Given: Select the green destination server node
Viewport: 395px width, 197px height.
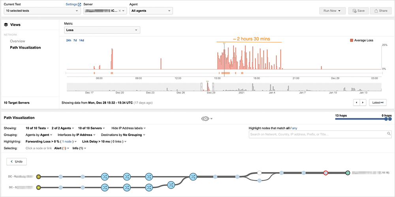Looking at the screenshot, I should tap(348, 173).
